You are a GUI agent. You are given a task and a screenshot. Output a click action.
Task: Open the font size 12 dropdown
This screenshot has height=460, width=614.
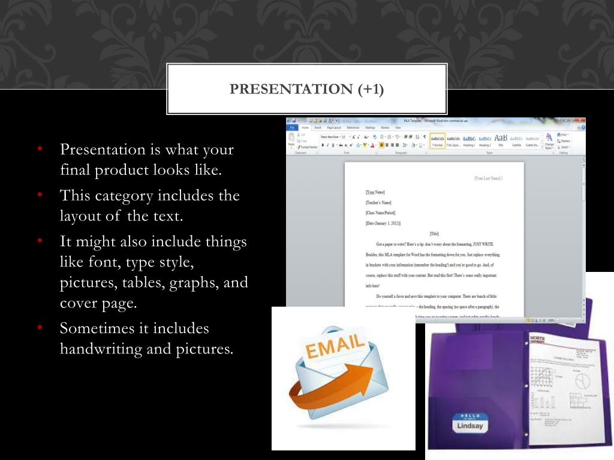350,137
